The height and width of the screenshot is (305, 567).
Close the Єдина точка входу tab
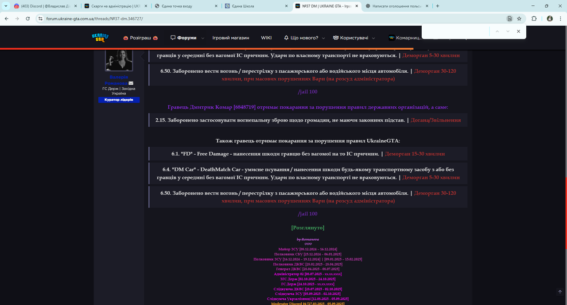pos(215,6)
